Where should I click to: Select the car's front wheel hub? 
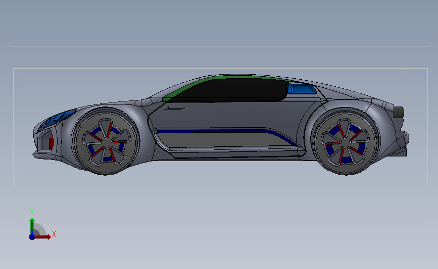tap(107, 141)
